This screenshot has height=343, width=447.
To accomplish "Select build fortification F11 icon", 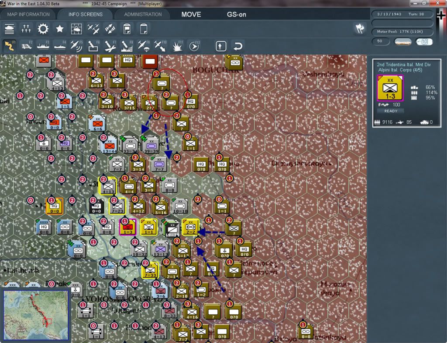I will (x=177, y=46).
